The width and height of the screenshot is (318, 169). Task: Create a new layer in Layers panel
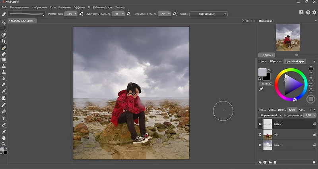[x=275, y=162]
